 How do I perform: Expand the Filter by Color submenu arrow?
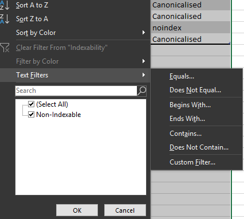(x=144, y=61)
